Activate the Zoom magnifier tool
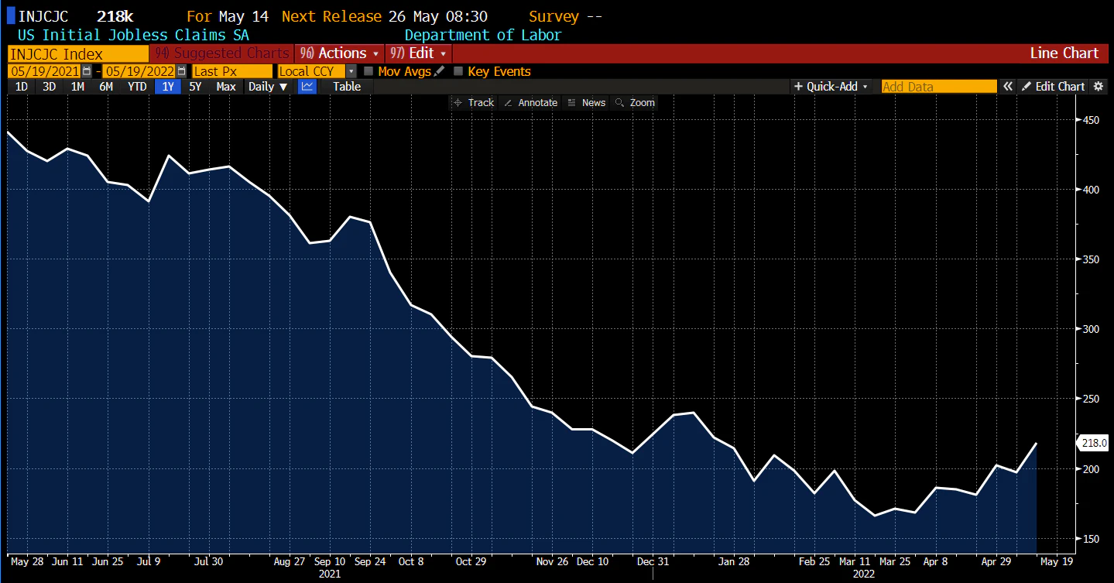The image size is (1114, 583). 634,102
